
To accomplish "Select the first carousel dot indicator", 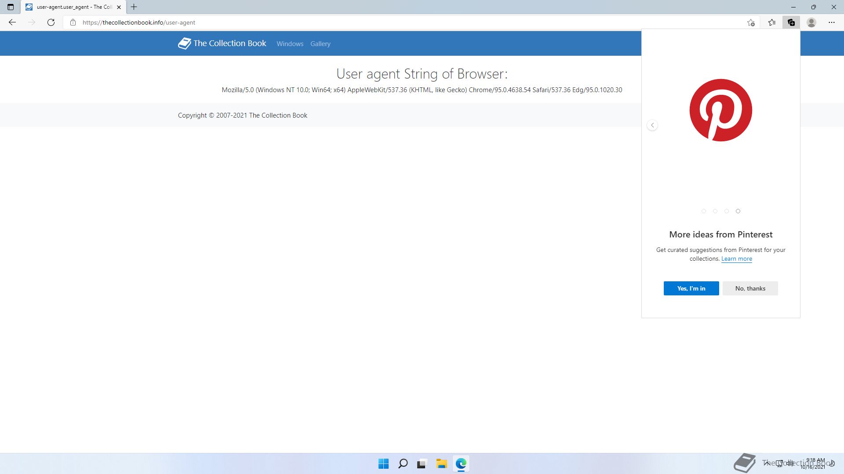I will [704, 211].
